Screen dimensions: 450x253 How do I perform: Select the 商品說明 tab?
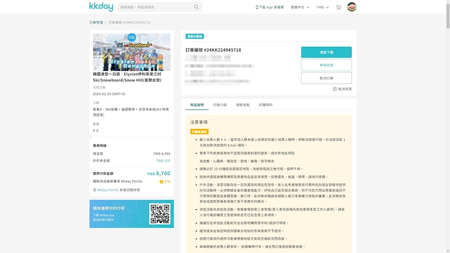(x=197, y=105)
